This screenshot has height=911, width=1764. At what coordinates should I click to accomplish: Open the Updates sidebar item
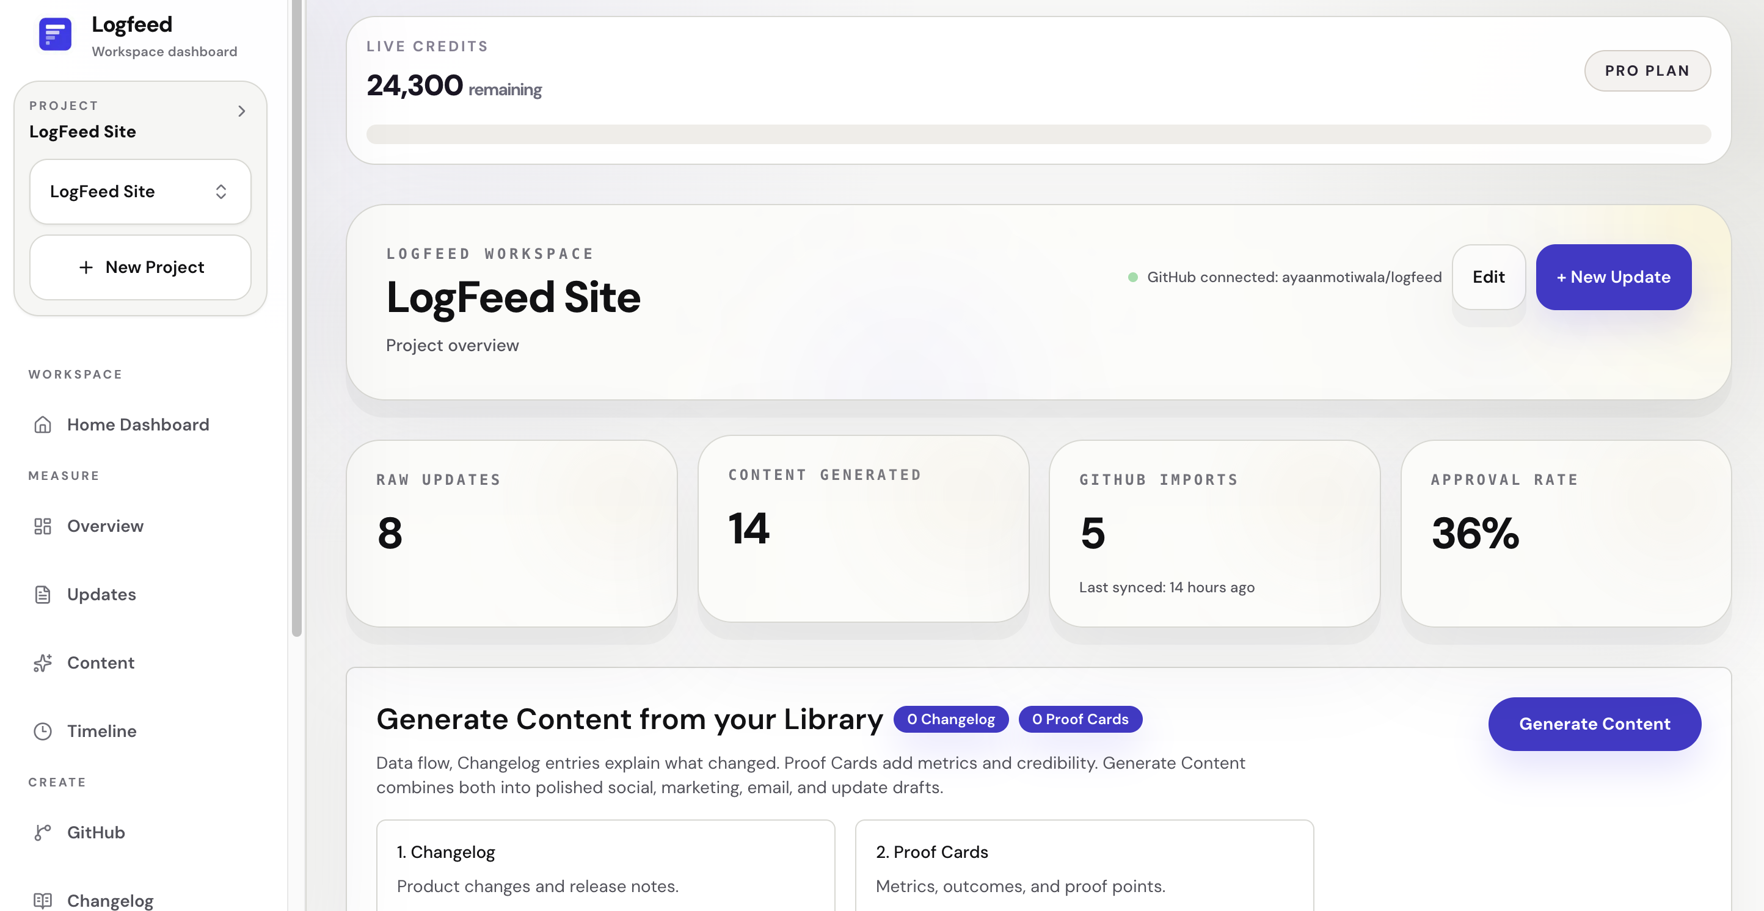[101, 595]
